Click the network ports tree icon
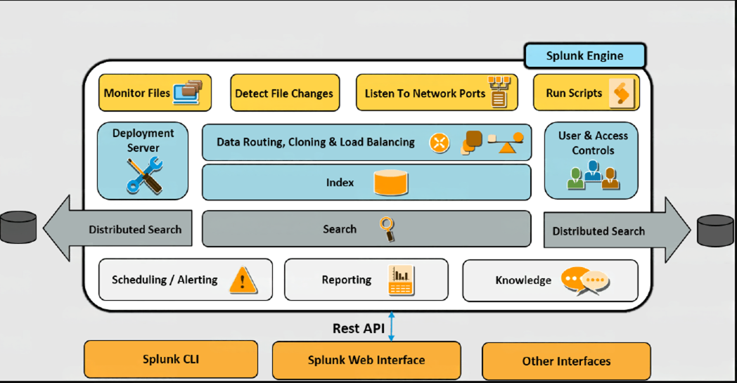 (499, 91)
